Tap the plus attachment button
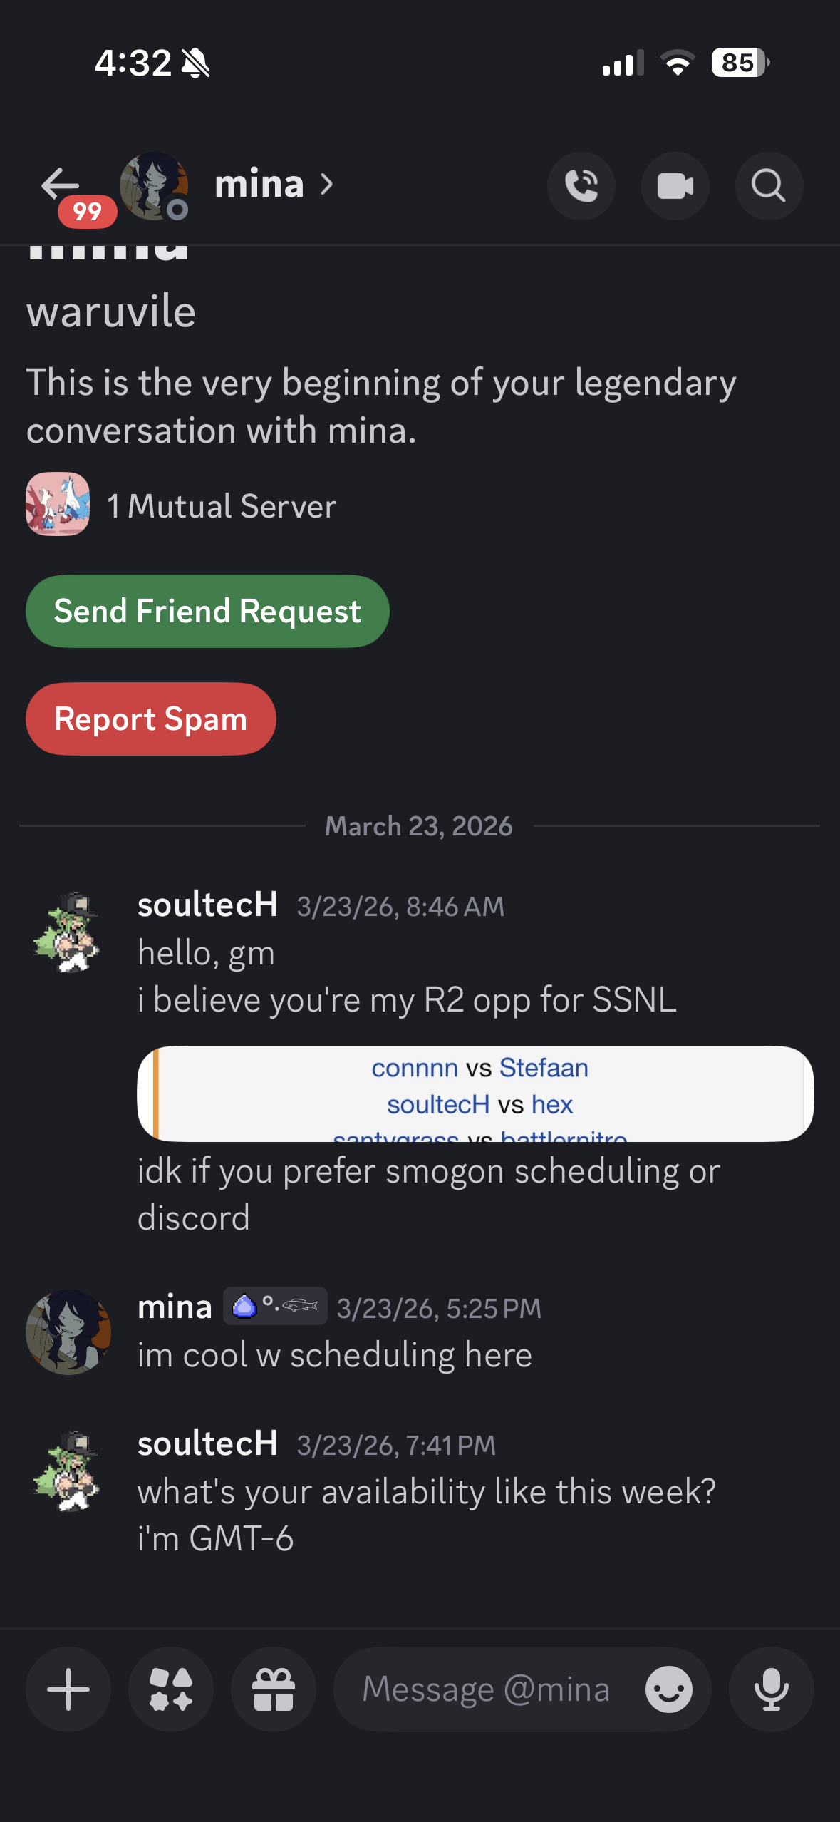The image size is (840, 1822). [68, 1689]
